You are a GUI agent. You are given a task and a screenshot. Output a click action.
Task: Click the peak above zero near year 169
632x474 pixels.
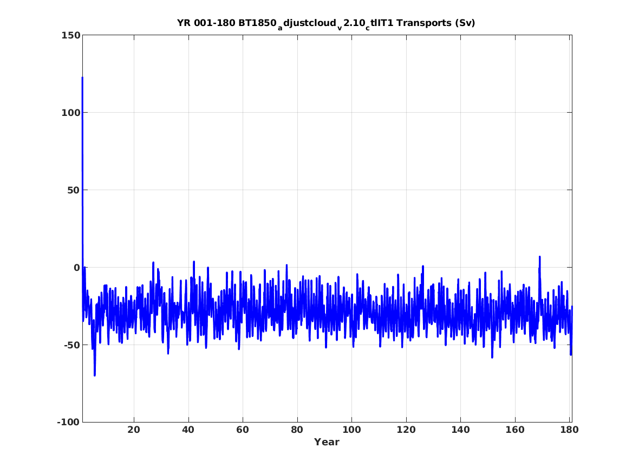[x=540, y=257]
